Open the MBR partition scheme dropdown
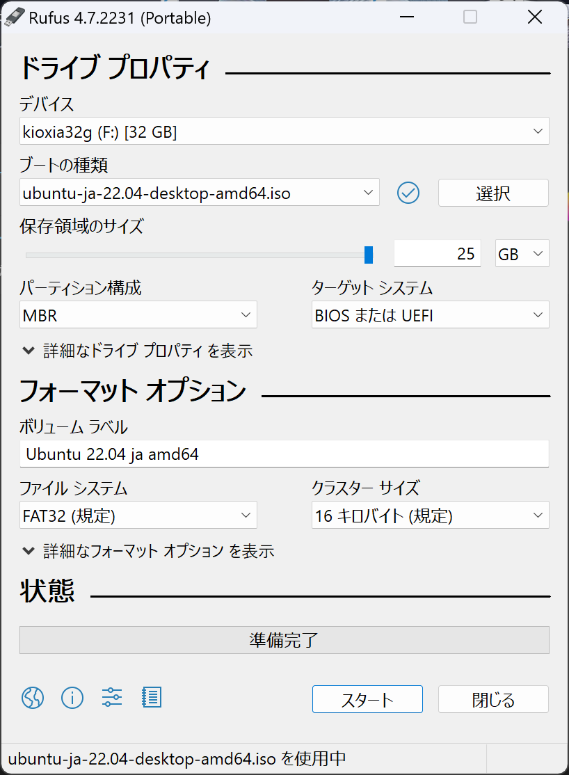Screen dimensions: 569x775 point(138,315)
